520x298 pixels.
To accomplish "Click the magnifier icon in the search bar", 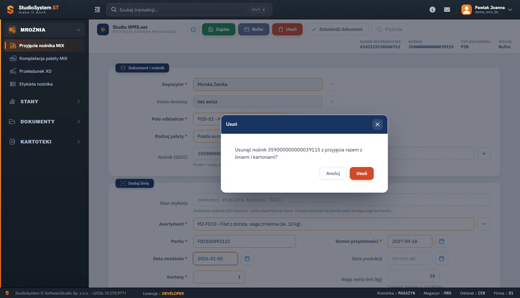I will point(114,10).
